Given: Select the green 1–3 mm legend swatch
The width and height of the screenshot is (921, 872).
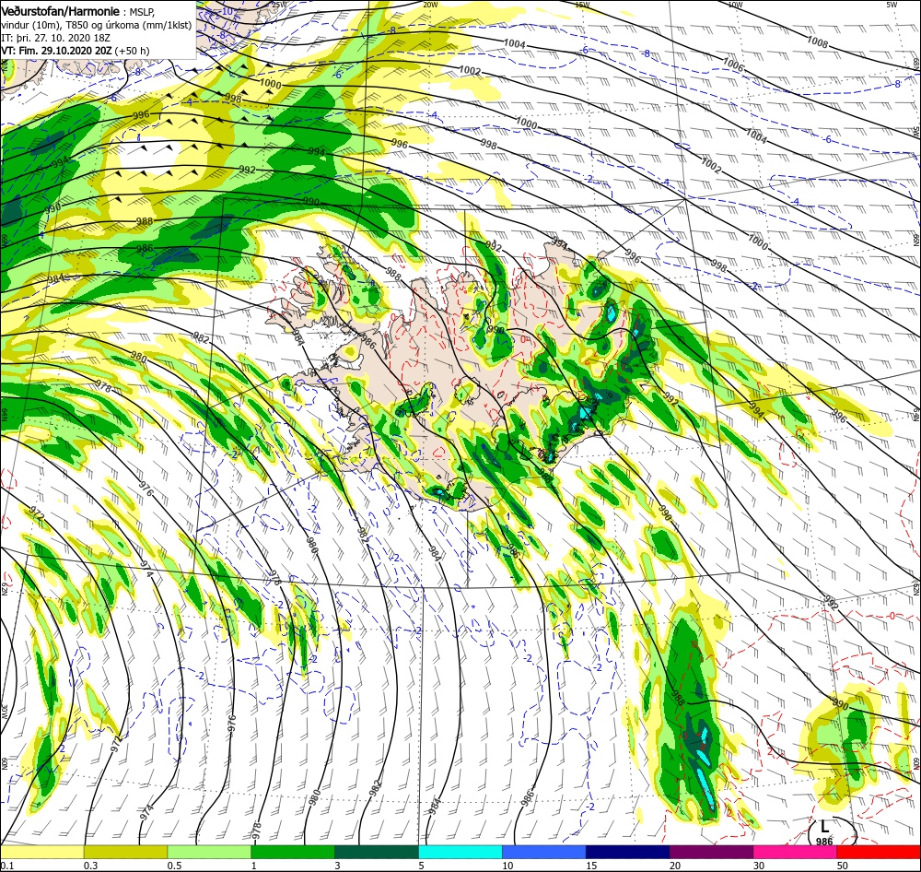Looking at the screenshot, I should tap(293, 852).
